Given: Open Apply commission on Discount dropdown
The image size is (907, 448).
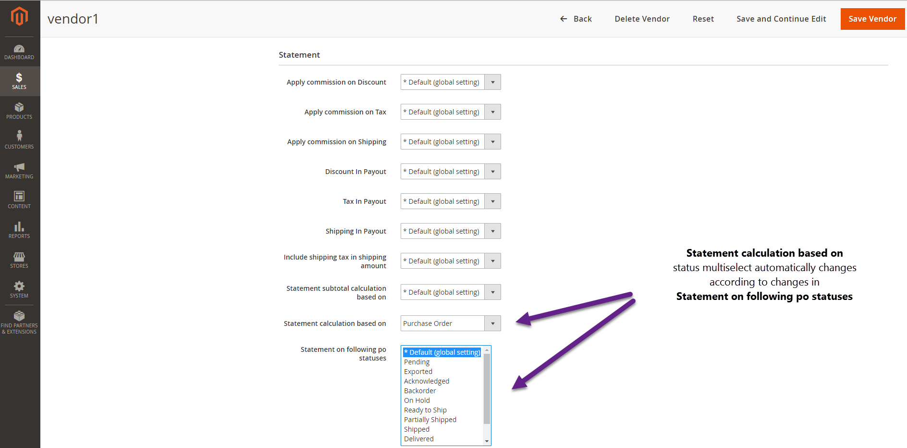Looking at the screenshot, I should coord(451,82).
